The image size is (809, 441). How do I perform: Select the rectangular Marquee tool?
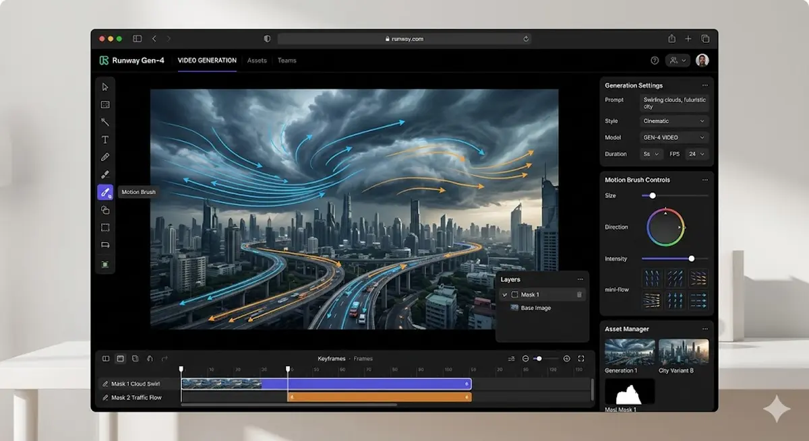pyautogui.click(x=104, y=227)
